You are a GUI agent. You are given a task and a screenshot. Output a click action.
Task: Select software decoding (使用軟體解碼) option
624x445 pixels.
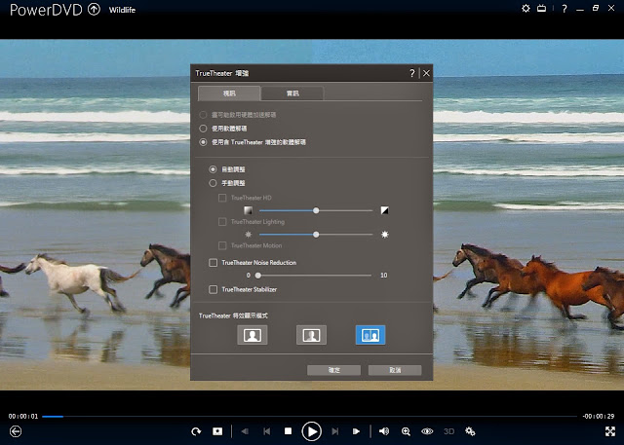[203, 129]
